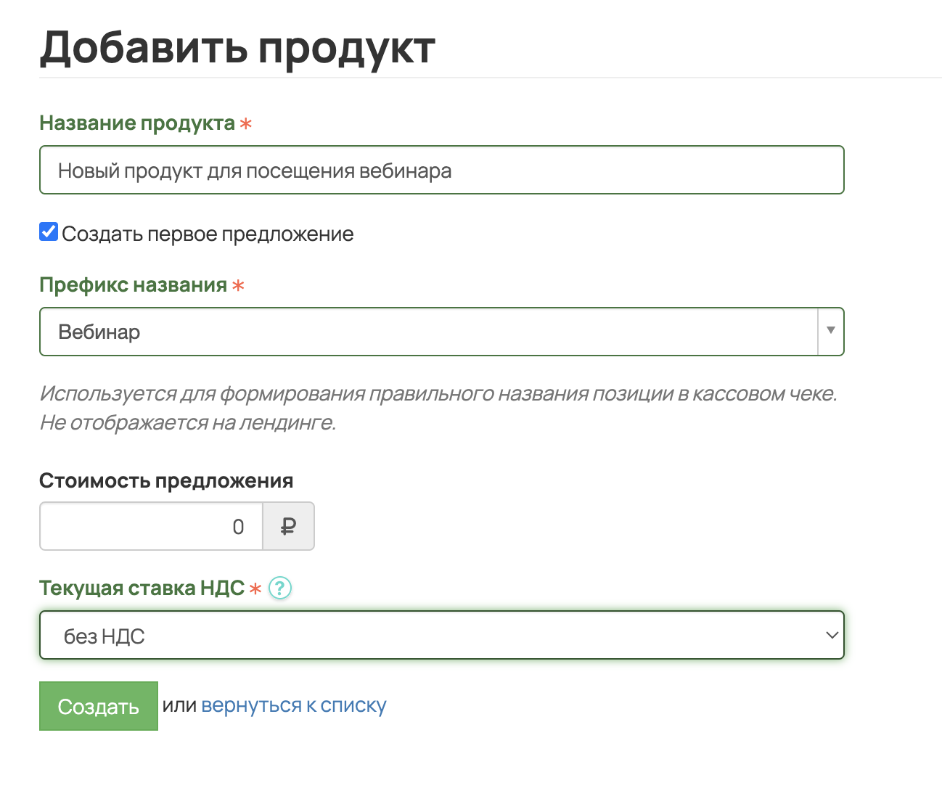Uncheck the Создать первое предложение checkbox
The width and height of the screenshot is (942, 804).
pyautogui.click(x=49, y=232)
